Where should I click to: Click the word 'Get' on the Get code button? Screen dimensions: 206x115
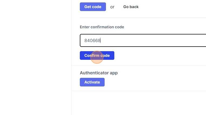tap(88, 7)
